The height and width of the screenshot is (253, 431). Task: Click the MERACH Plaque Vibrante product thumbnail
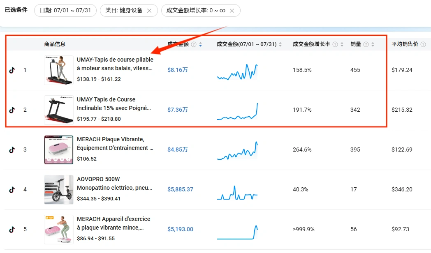point(58,149)
